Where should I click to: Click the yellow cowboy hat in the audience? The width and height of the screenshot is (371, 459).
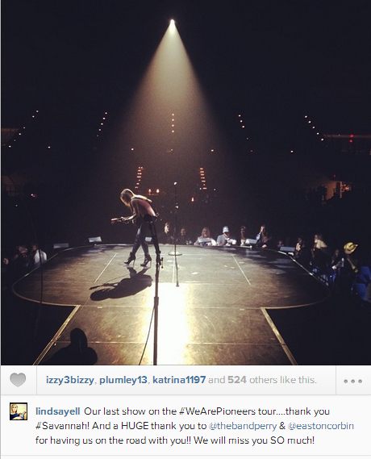[x=350, y=248]
